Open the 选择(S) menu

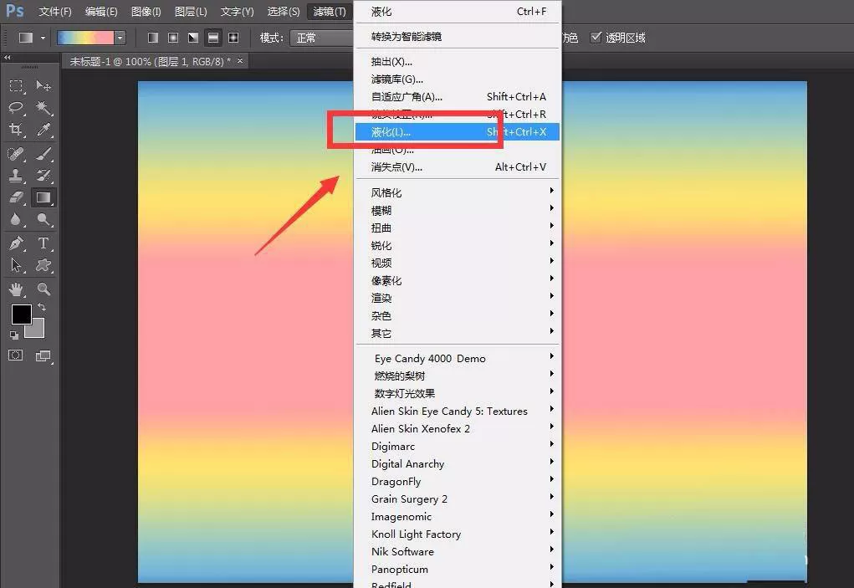(284, 12)
